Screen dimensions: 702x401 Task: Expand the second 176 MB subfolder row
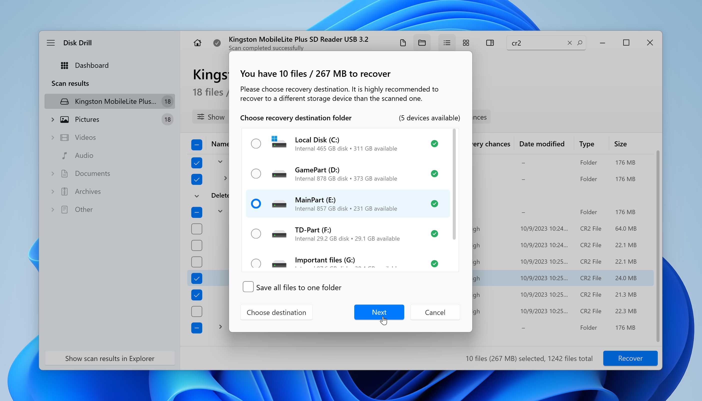click(225, 178)
